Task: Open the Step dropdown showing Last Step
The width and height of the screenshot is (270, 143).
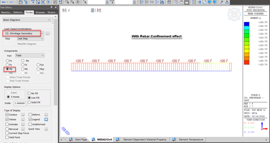Action: 31,38
